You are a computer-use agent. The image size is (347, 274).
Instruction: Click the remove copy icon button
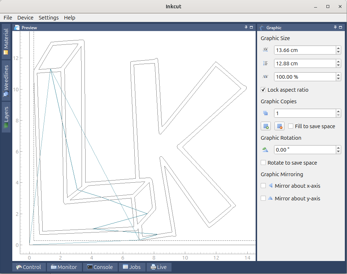(279, 126)
